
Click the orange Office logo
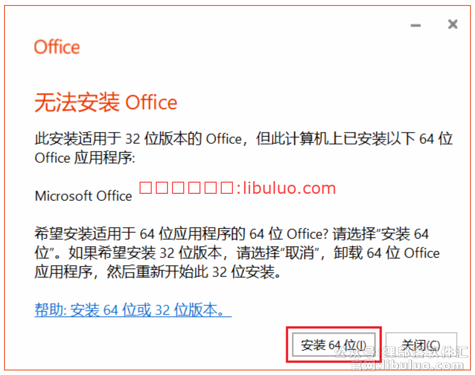click(57, 47)
